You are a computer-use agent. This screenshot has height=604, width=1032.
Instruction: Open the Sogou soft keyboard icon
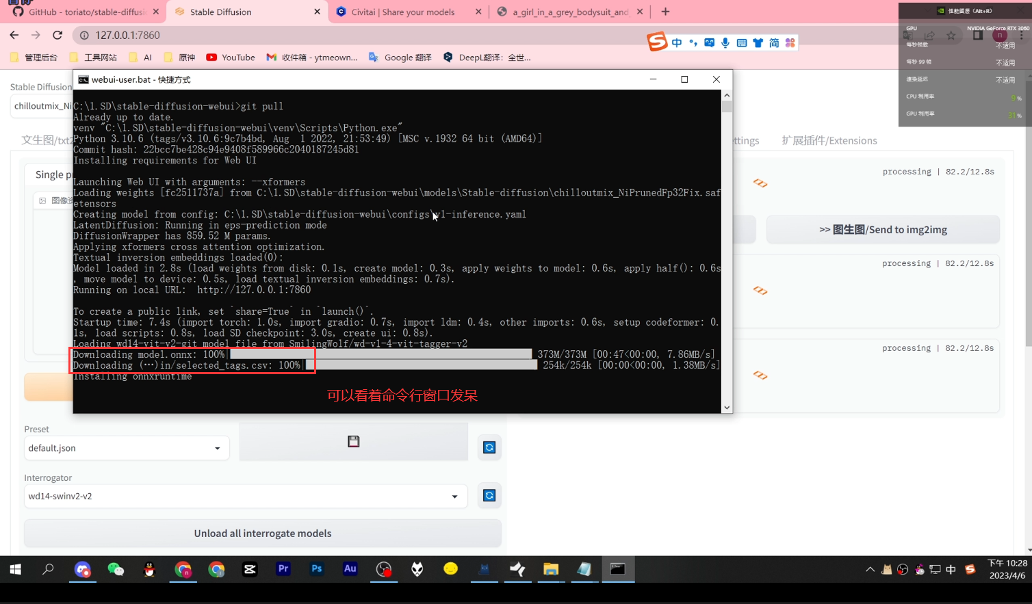(742, 42)
